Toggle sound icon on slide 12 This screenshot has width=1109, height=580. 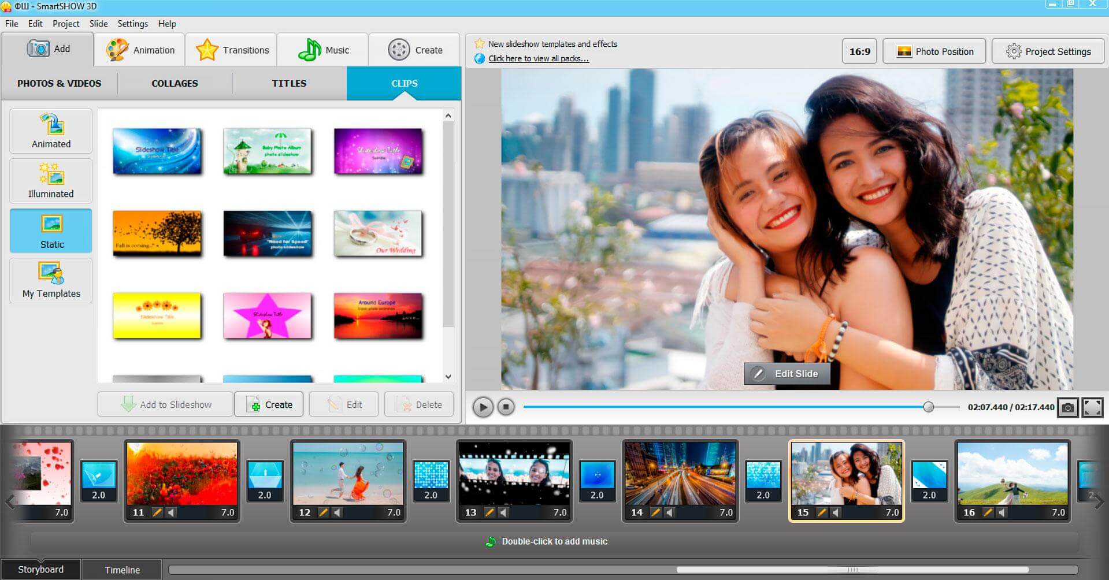[x=337, y=512]
